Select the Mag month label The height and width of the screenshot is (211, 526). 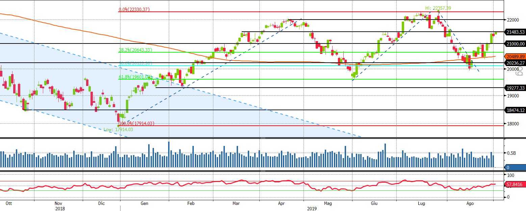[327, 203]
